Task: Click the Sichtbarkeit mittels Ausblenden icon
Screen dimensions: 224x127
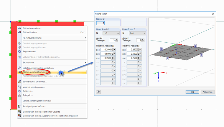Action: pos(19,116)
